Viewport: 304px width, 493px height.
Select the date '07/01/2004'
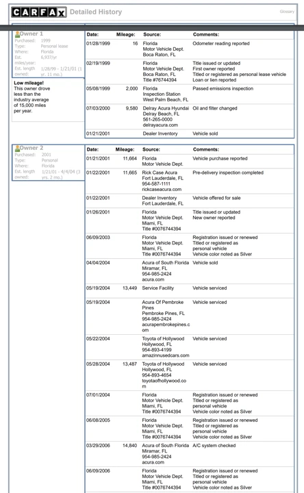98,395
